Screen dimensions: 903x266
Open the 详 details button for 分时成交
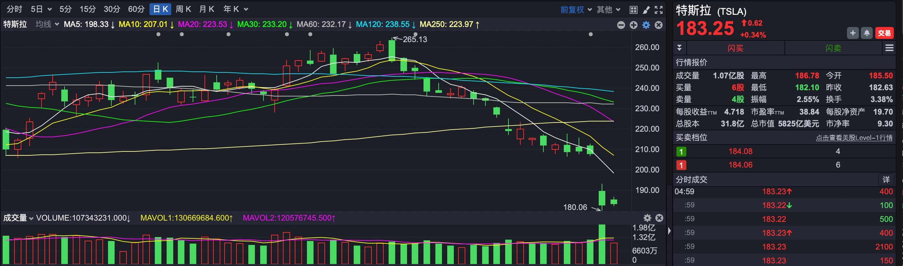pyautogui.click(x=886, y=180)
